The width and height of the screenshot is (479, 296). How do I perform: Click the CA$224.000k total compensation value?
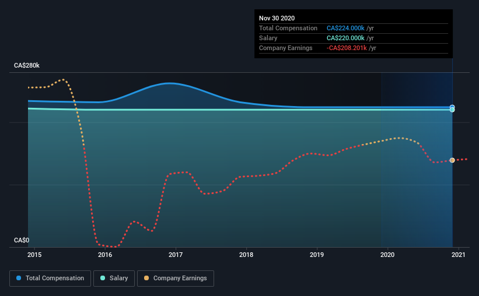click(345, 28)
